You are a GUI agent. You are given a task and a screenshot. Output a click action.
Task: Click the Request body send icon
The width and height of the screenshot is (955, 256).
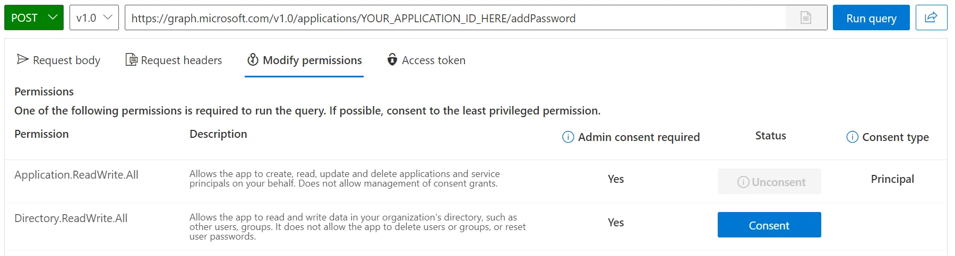click(x=23, y=59)
